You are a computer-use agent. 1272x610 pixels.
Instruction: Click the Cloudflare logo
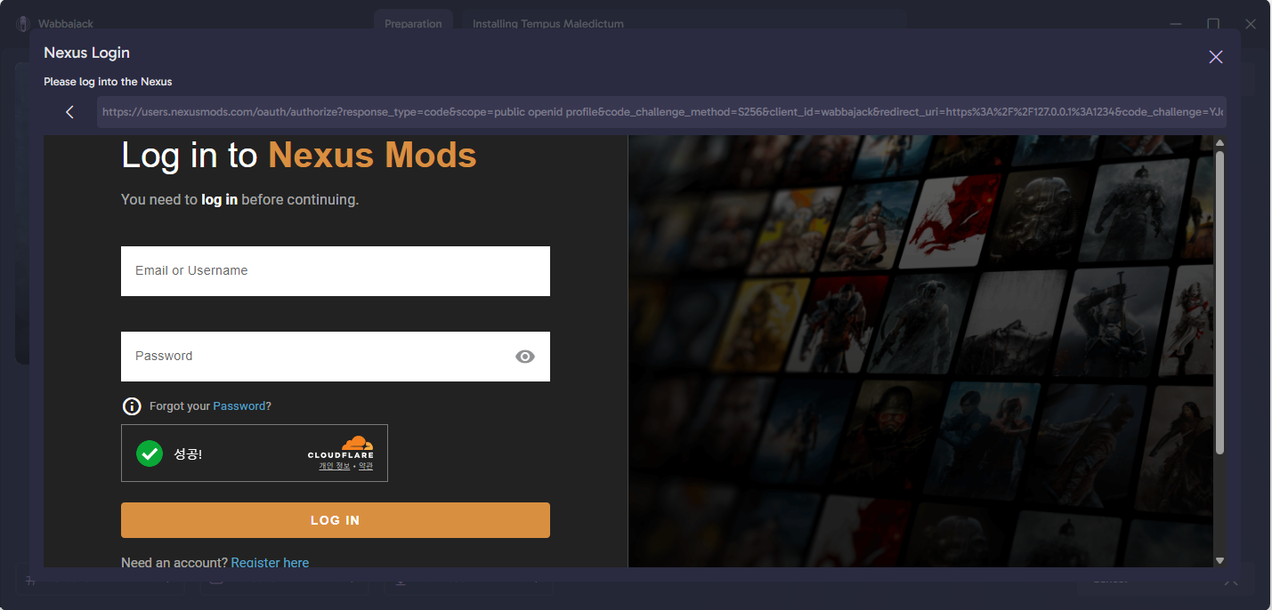point(341,447)
